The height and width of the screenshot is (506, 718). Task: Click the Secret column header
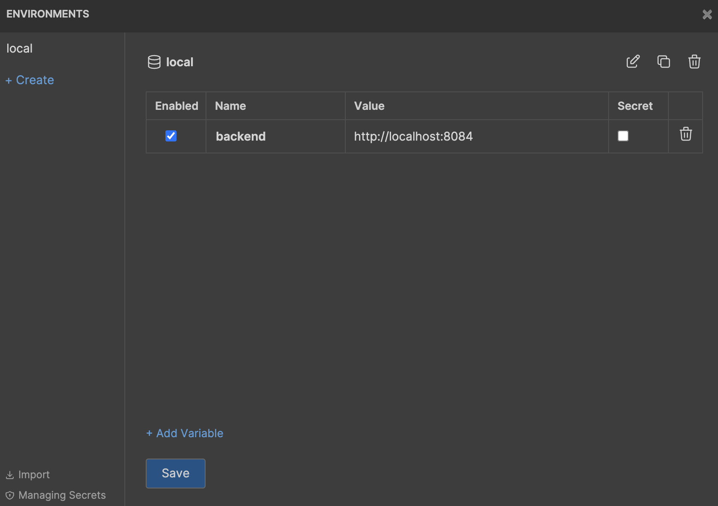pyautogui.click(x=635, y=106)
